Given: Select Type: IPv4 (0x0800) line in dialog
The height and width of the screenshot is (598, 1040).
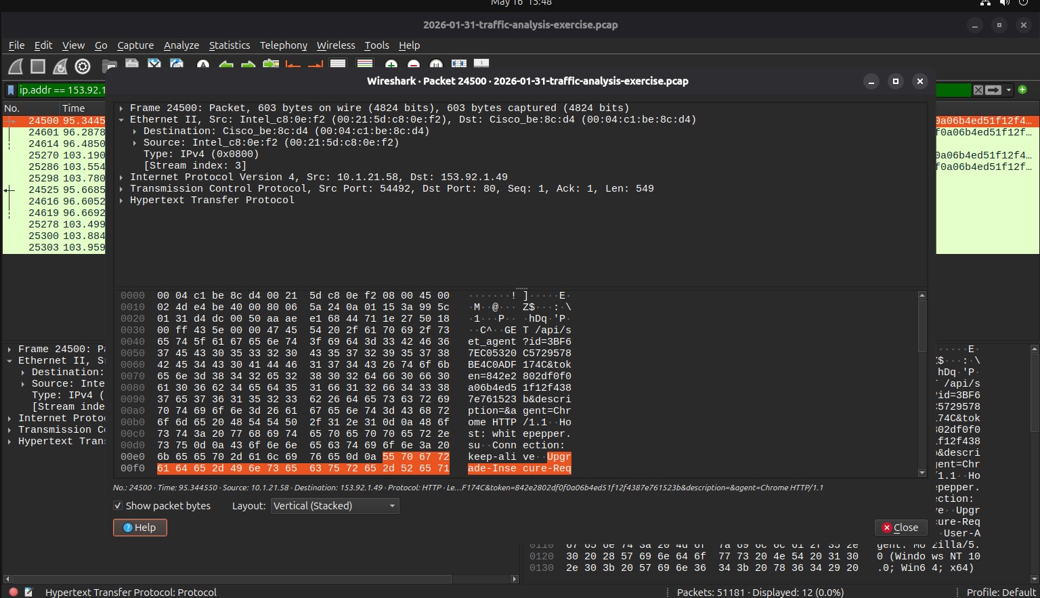Looking at the screenshot, I should tap(201, 154).
